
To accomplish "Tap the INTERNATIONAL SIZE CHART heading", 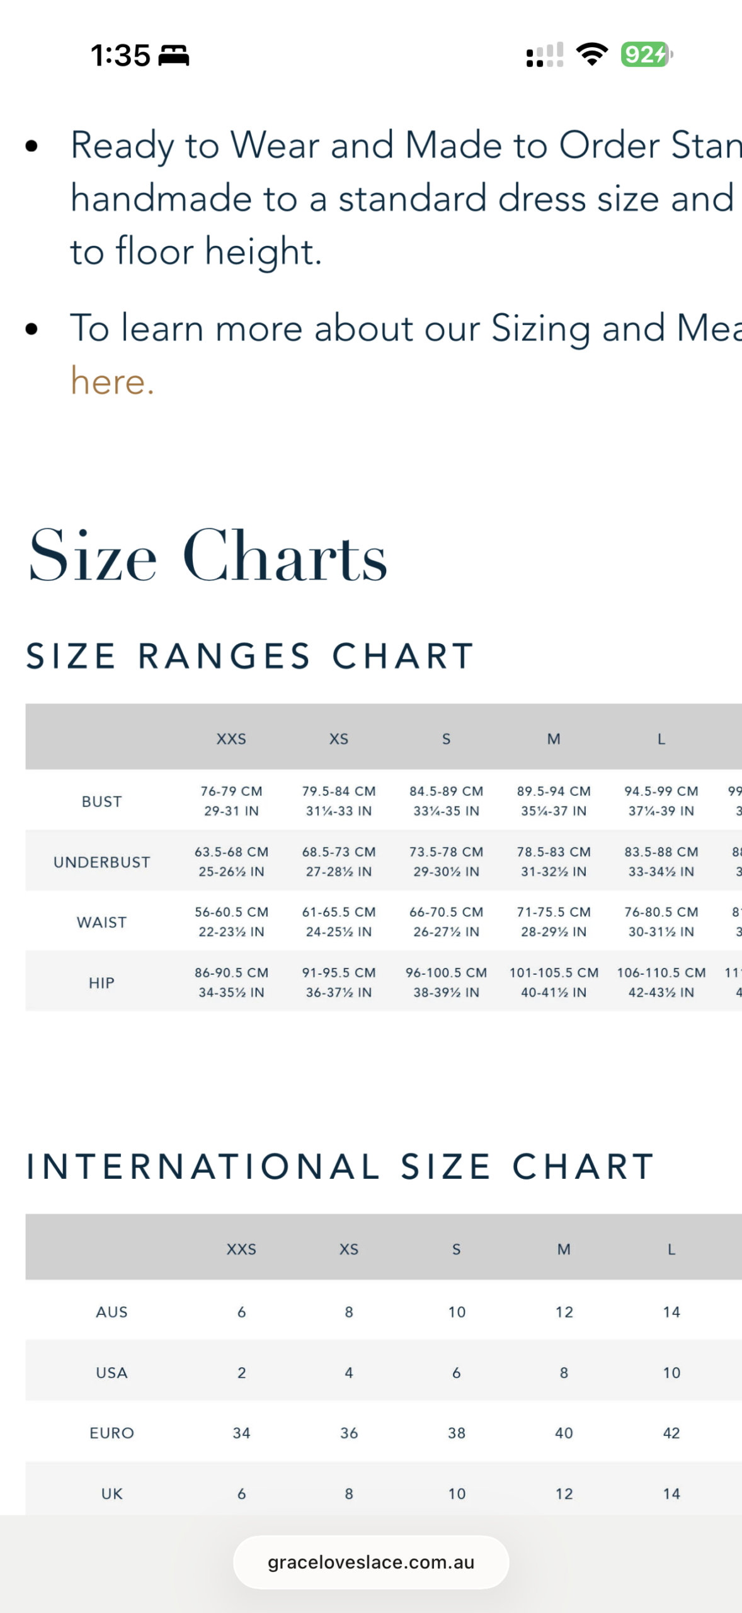I will [340, 1166].
